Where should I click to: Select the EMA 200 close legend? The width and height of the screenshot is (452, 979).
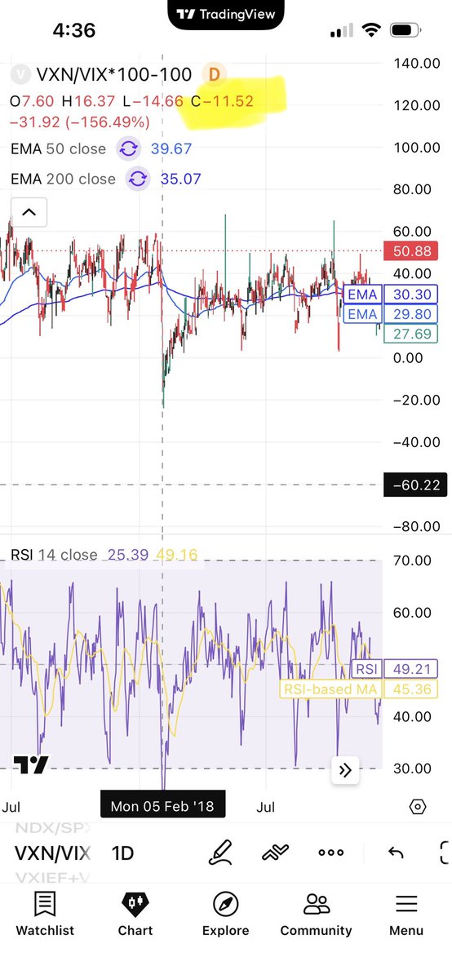[x=64, y=179]
